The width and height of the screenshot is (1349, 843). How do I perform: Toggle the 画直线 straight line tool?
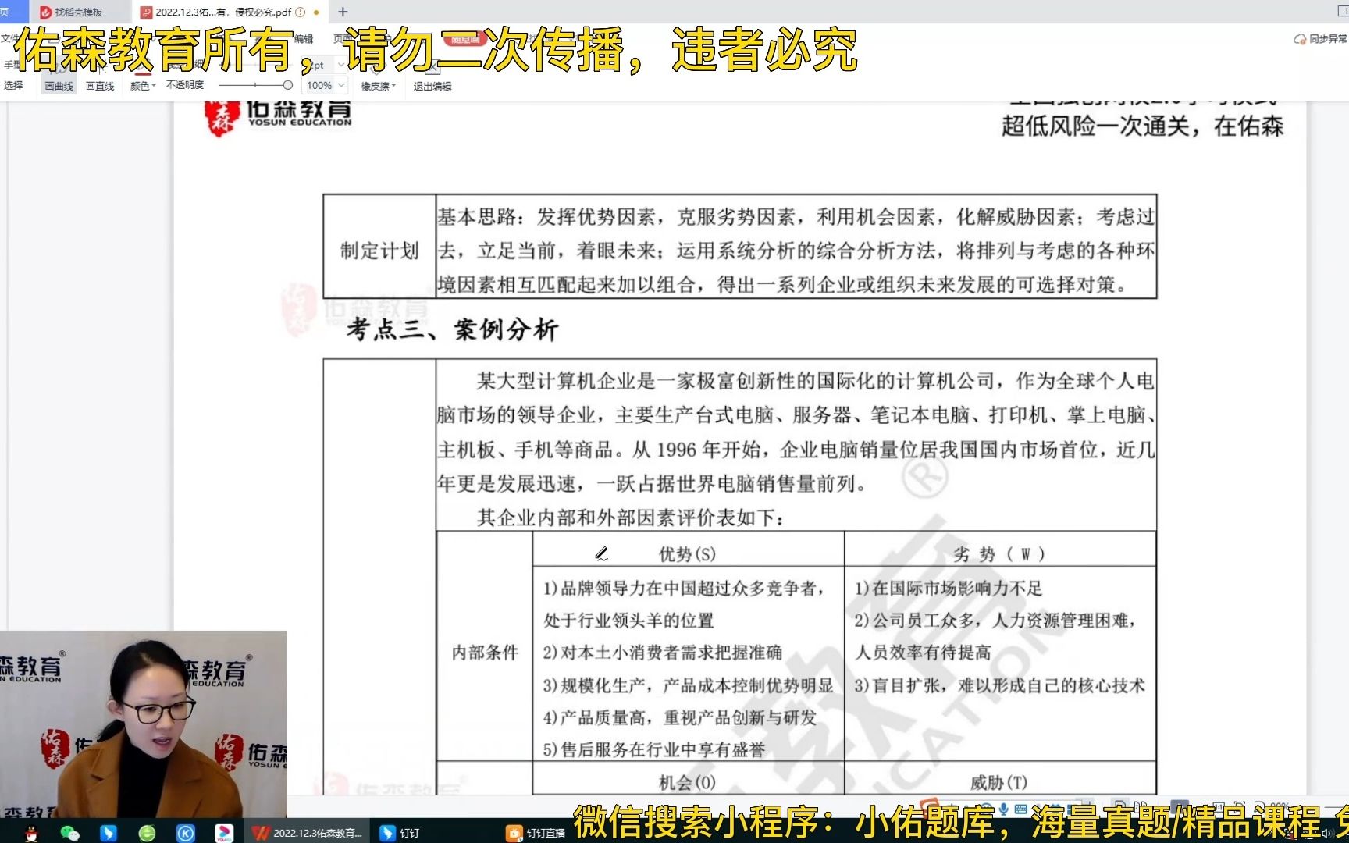(100, 85)
